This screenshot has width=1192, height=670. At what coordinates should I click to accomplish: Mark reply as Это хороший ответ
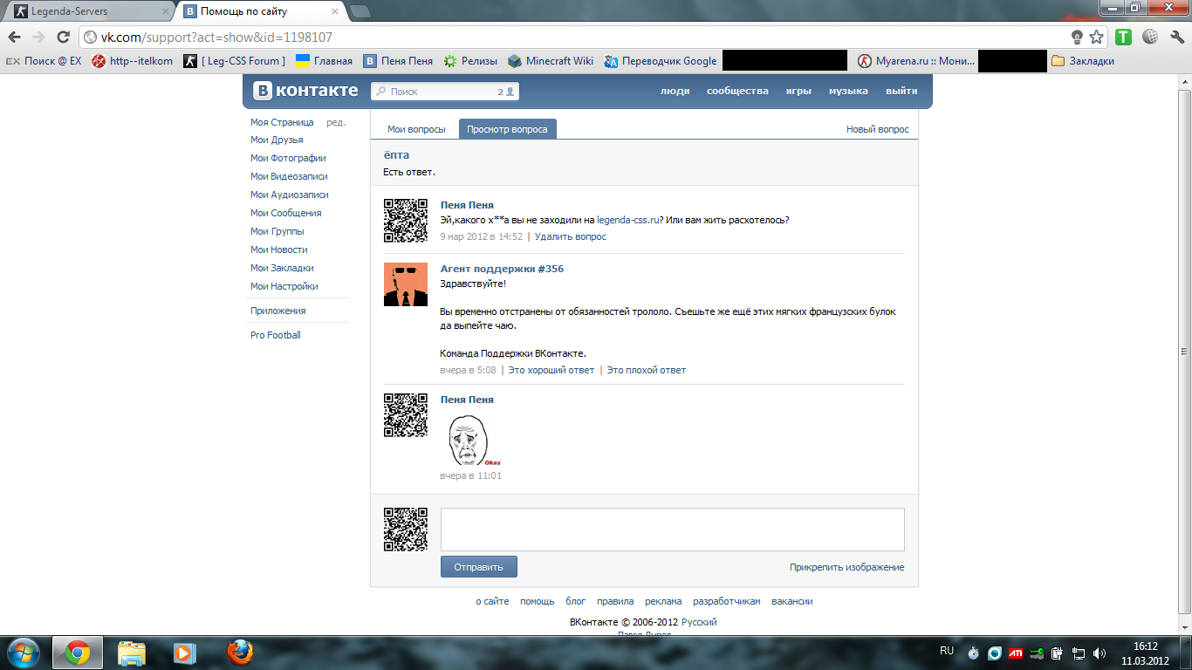(551, 370)
